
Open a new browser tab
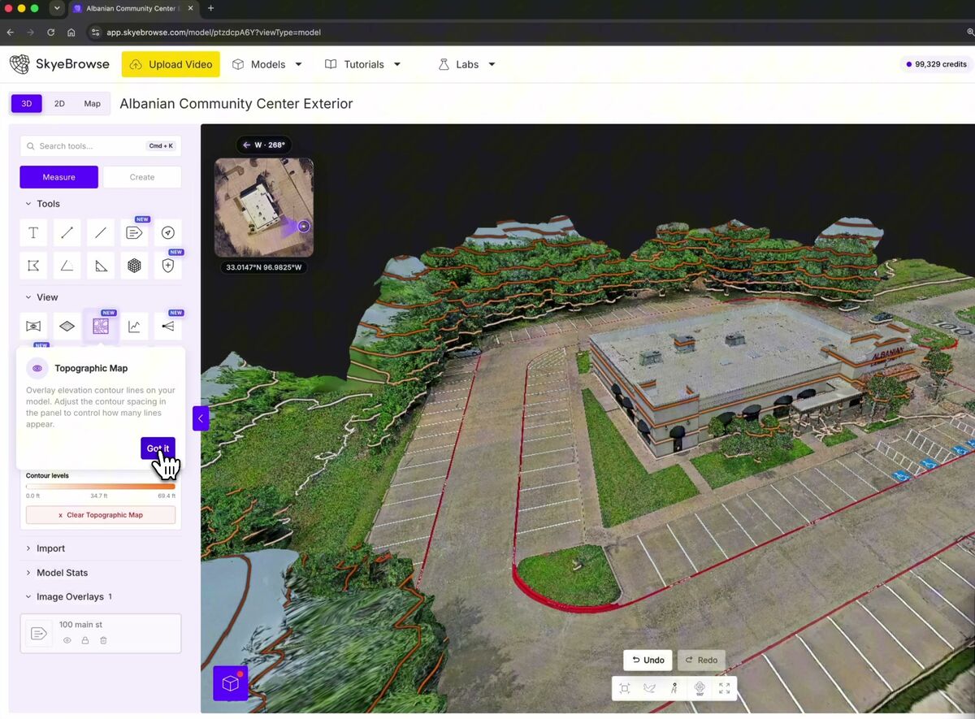click(210, 8)
